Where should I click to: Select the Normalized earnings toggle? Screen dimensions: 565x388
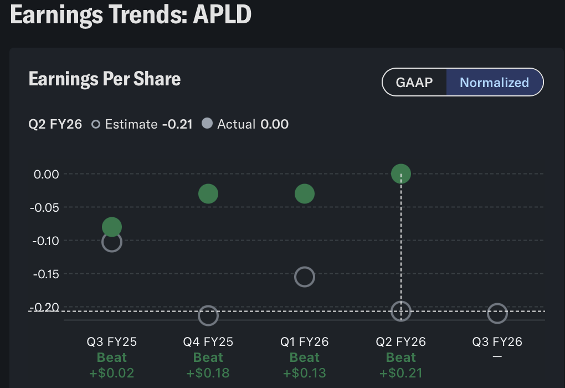coord(494,83)
